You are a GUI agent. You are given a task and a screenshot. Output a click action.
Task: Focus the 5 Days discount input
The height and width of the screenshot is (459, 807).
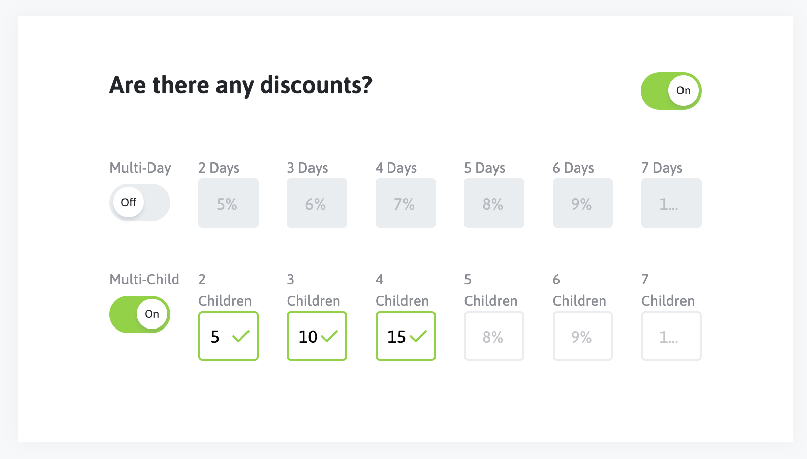[494, 203]
